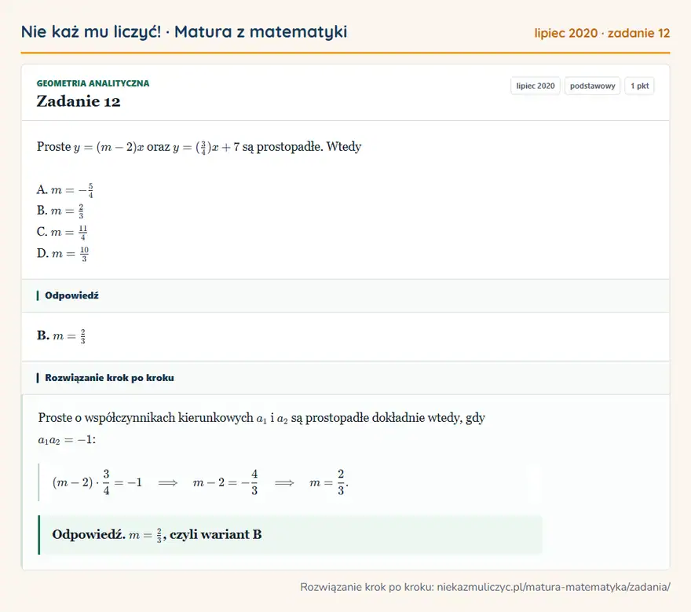Select the 'lipiec 2020' tag badge
691x612 pixels.
tap(536, 86)
